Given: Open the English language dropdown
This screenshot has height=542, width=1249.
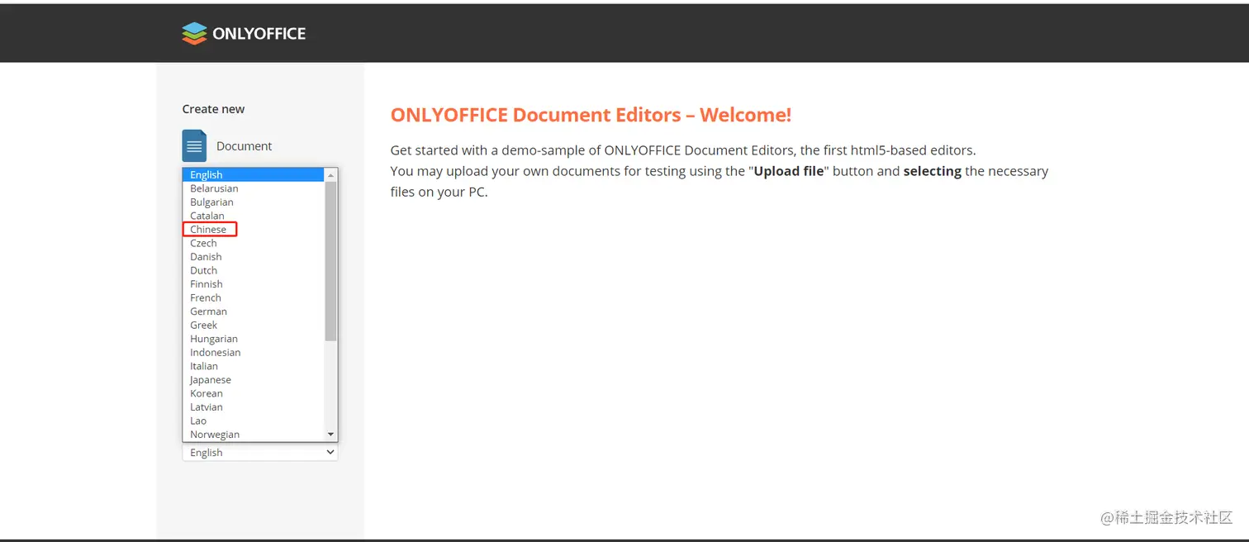Looking at the screenshot, I should [x=260, y=453].
